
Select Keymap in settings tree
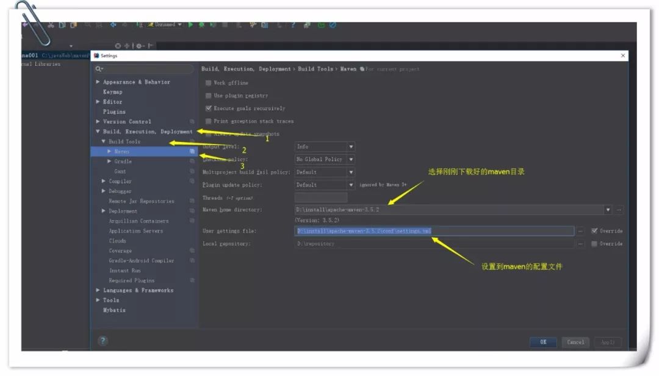click(x=112, y=92)
